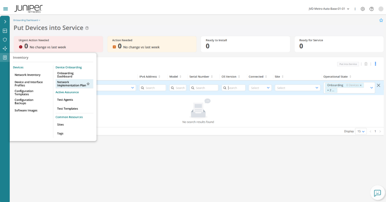Image resolution: width=386 pixels, height=202 pixels.
Task: Sort by Model column
Action: pyautogui.click(x=181, y=77)
